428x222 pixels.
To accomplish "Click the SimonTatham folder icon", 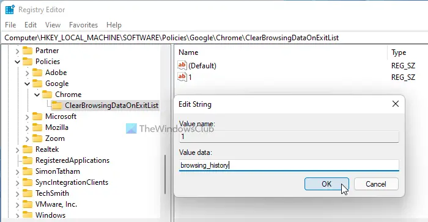I will click(28, 171).
